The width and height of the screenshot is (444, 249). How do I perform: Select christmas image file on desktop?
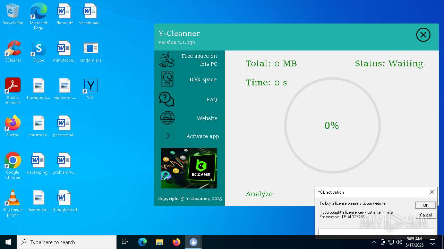[x=39, y=126]
